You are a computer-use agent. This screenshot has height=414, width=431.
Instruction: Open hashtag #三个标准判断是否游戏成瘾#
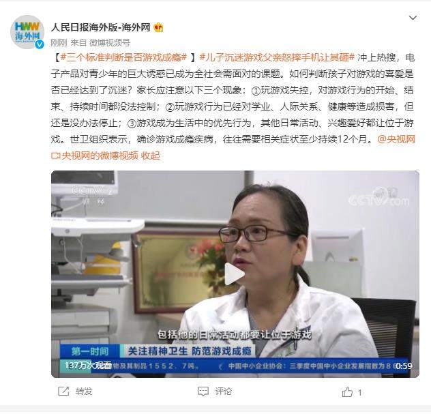click(x=123, y=57)
